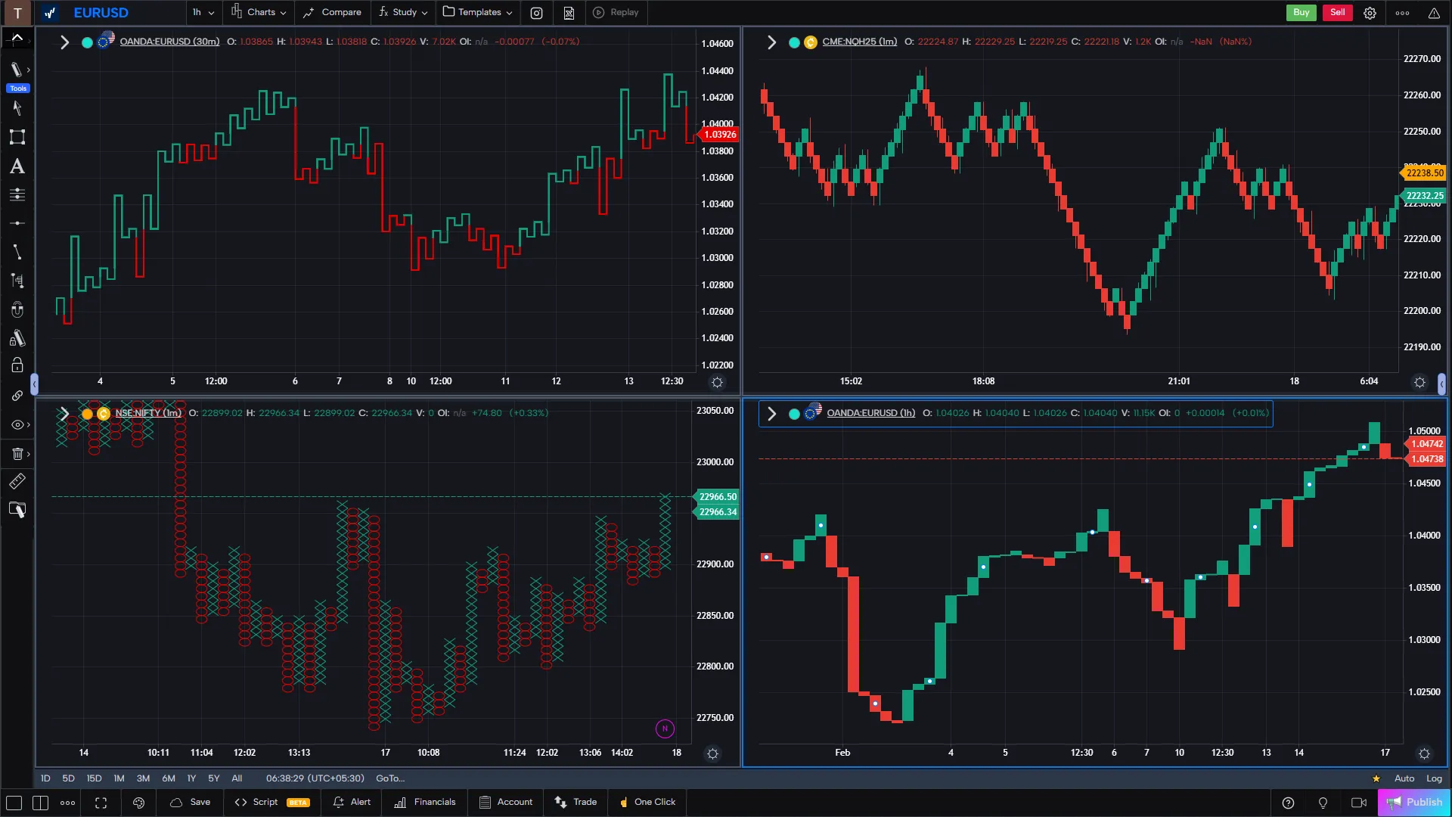This screenshot has height=817, width=1452.
Task: Open chart settings via the gear icon
Action: tap(1370, 12)
